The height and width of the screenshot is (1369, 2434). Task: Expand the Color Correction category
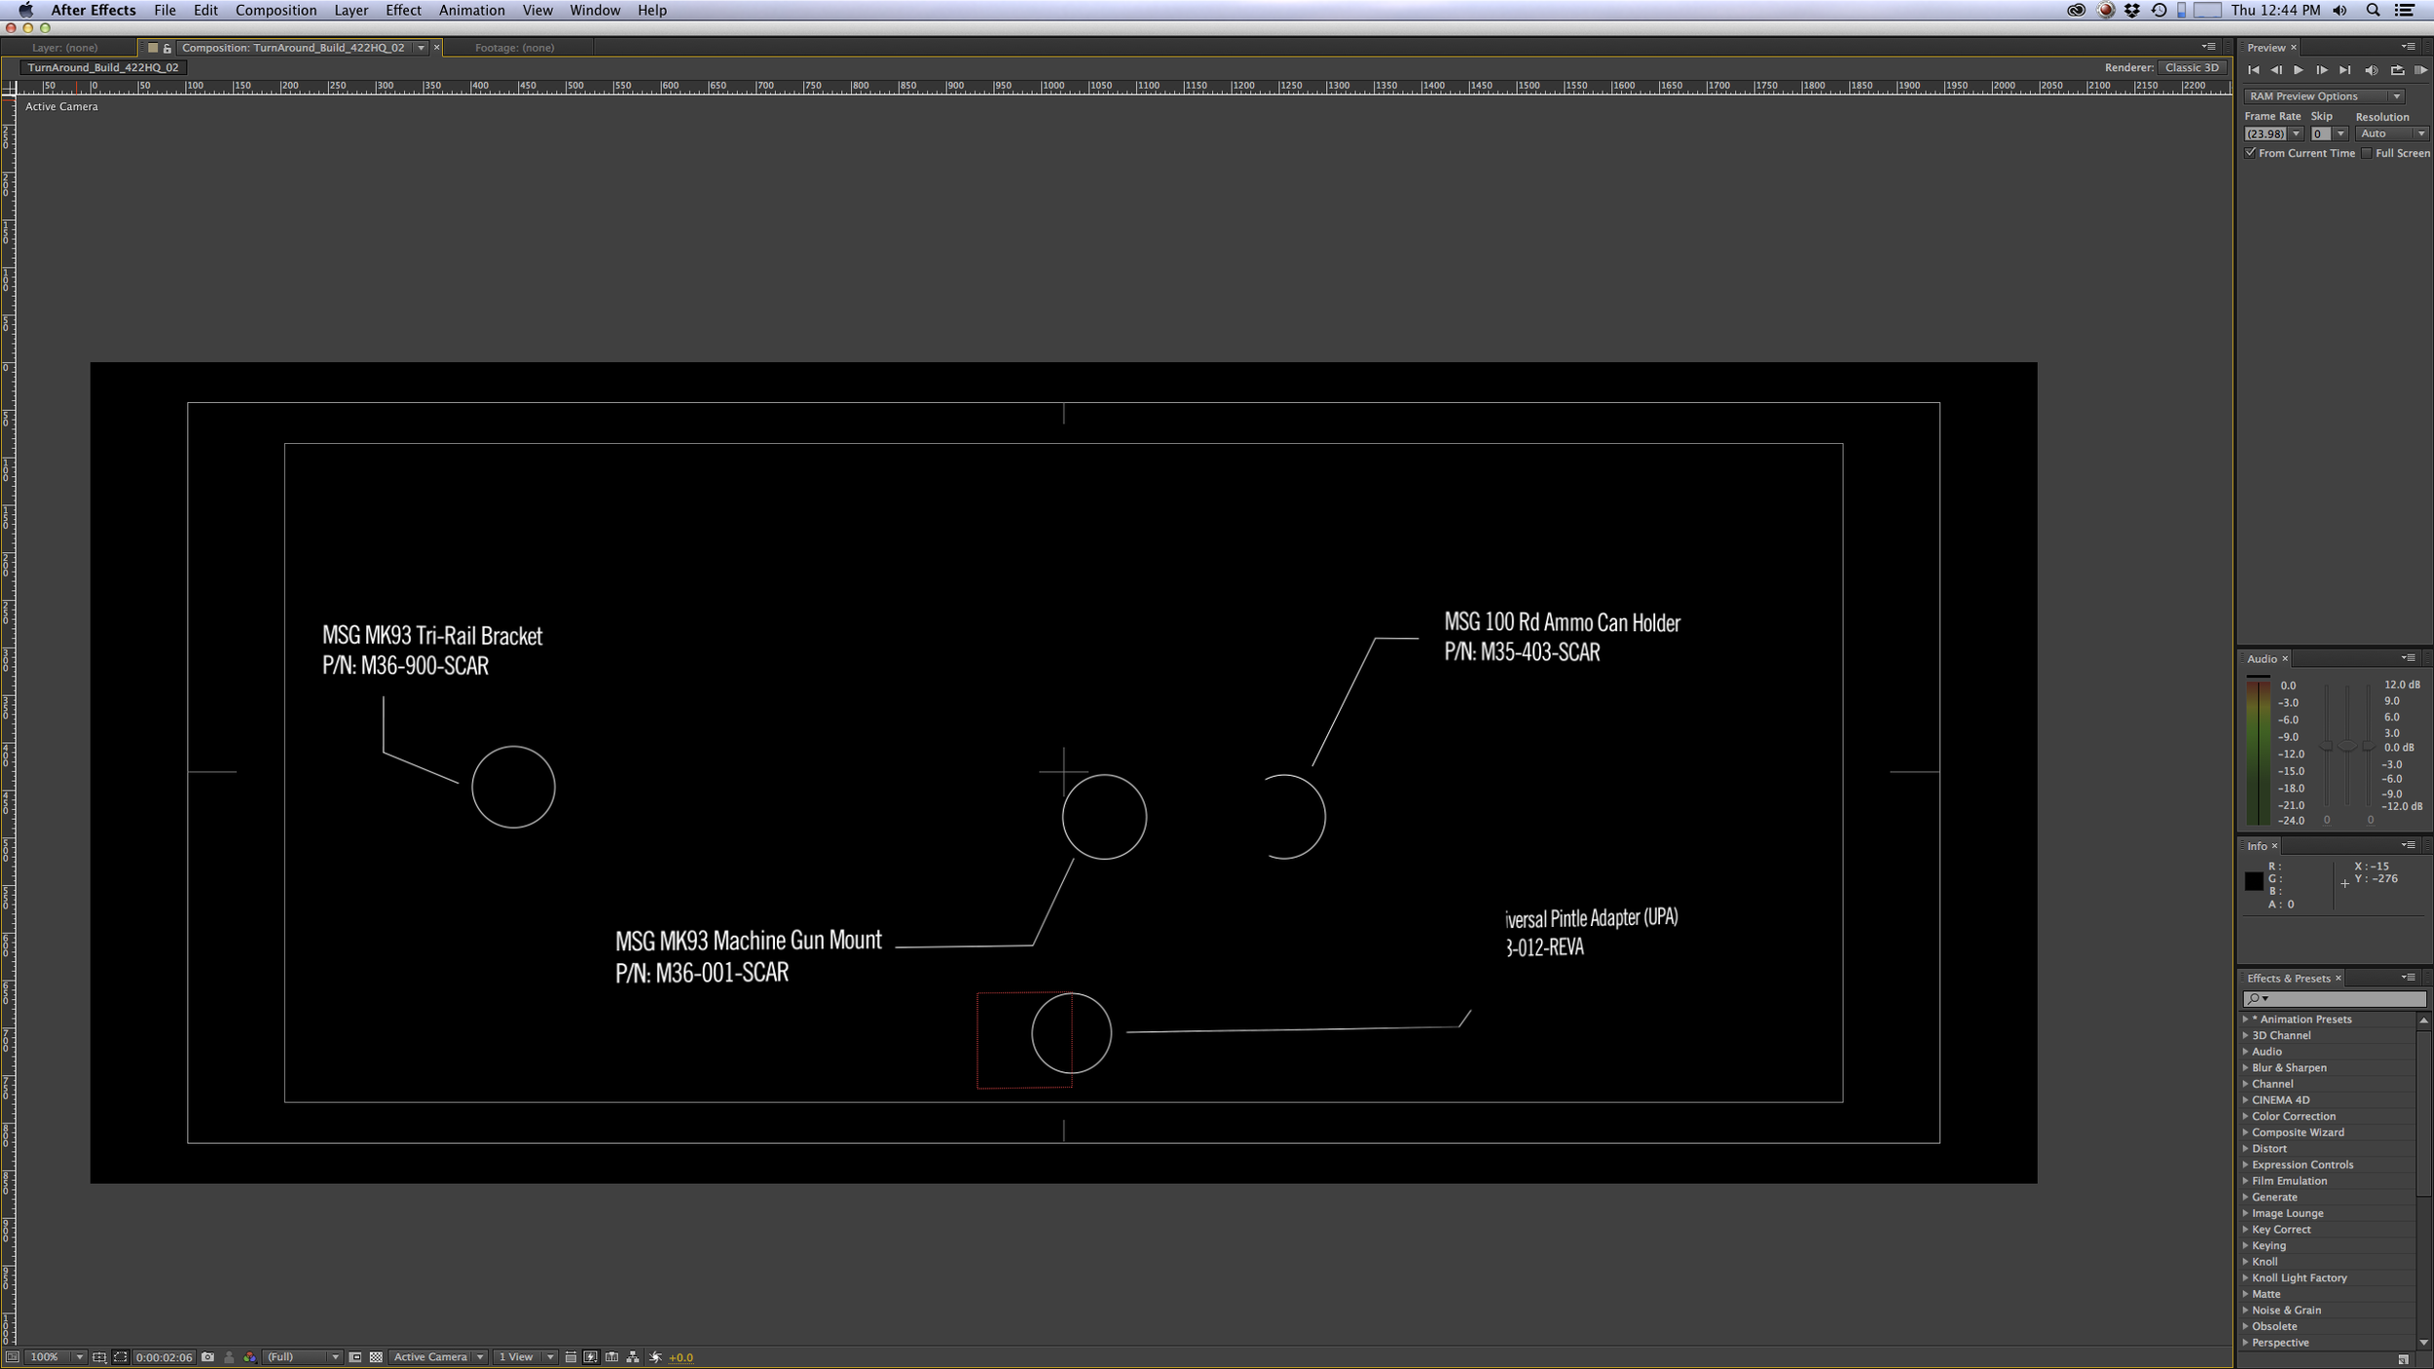[2246, 1117]
